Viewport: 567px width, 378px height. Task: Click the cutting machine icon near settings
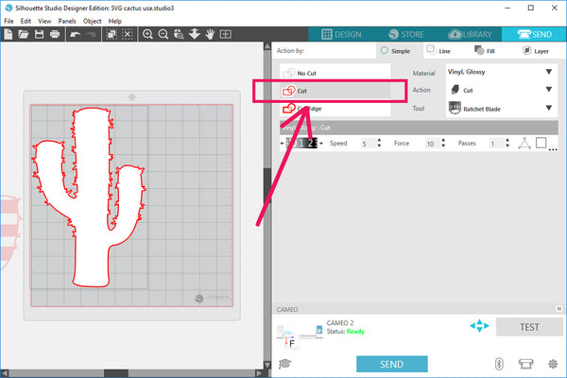click(x=525, y=364)
